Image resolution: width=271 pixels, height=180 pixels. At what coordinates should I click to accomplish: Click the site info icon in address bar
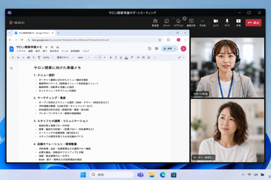29,40
